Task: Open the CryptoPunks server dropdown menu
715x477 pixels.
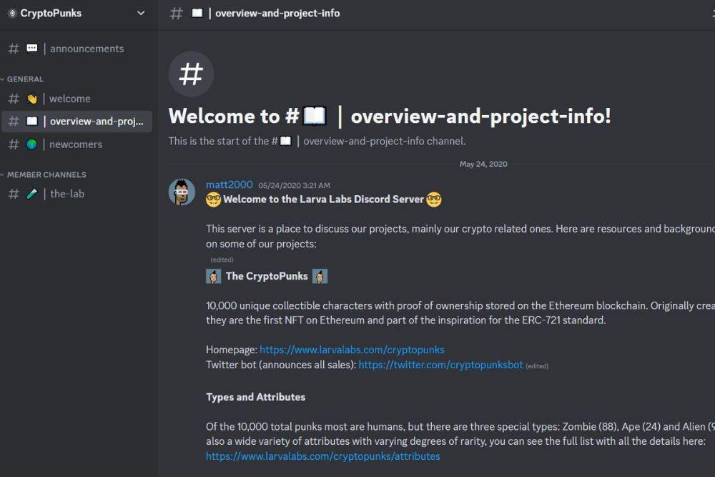Action: point(141,13)
